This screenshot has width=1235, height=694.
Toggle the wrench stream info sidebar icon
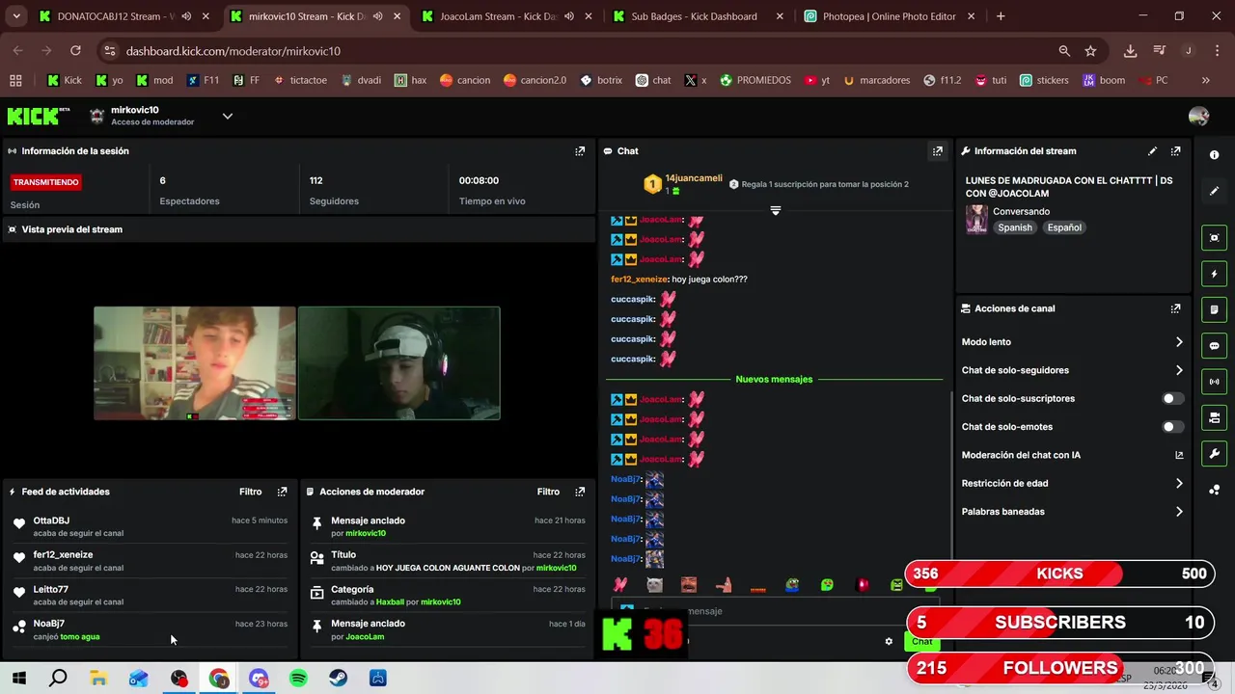1214,453
